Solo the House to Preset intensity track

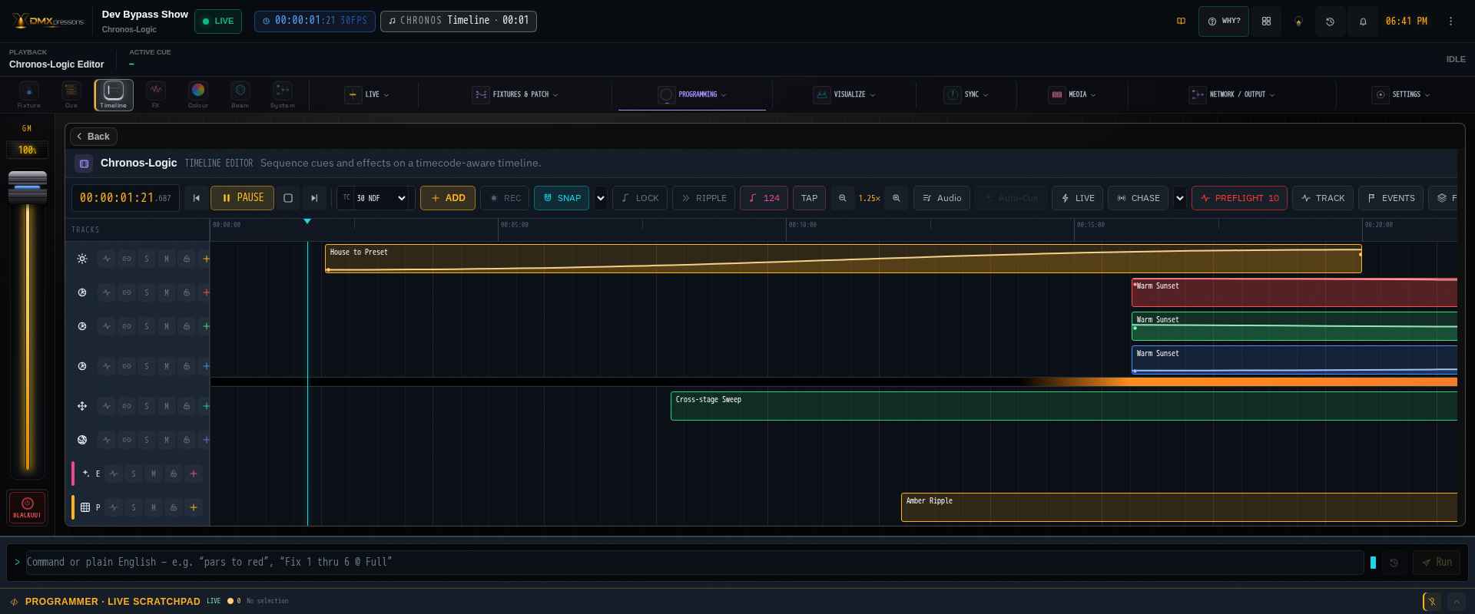click(x=147, y=259)
